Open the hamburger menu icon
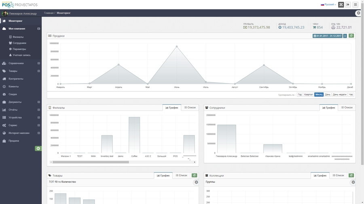The width and height of the screenshot is (364, 204). point(356,4)
